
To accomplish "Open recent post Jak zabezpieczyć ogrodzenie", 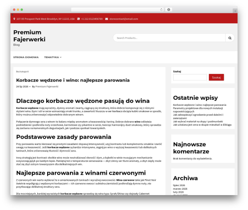I will (198, 117).
